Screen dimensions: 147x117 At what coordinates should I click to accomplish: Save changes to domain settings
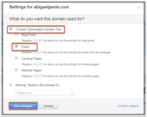[x=23, y=106]
